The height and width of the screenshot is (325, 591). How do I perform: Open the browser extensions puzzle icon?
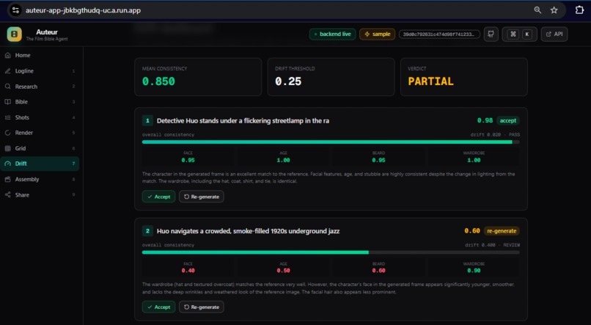[579, 10]
